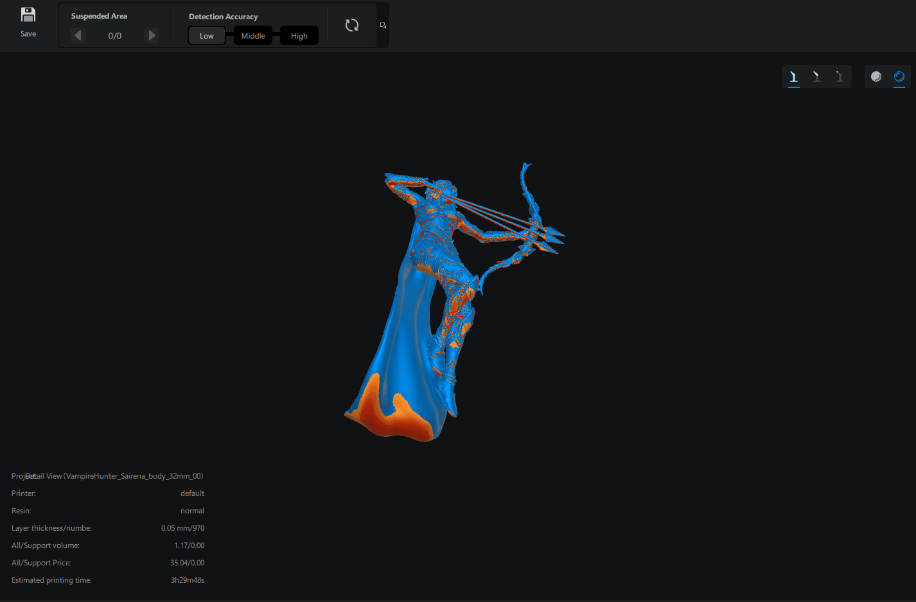Viewport: 916px width, 602px height.
Task: Go to the next suspended area
Action: (x=152, y=35)
